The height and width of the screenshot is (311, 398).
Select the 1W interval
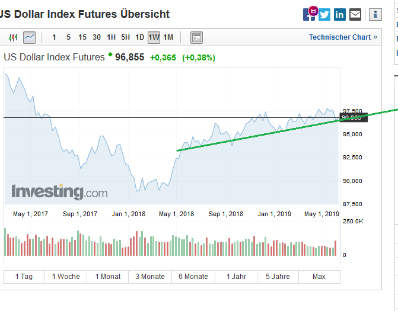point(154,37)
